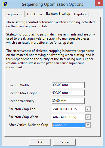Click the Section Width label
Viewport: 105px width, 148px height.
[19, 85]
